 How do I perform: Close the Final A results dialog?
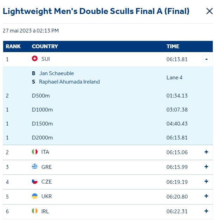(209, 11)
